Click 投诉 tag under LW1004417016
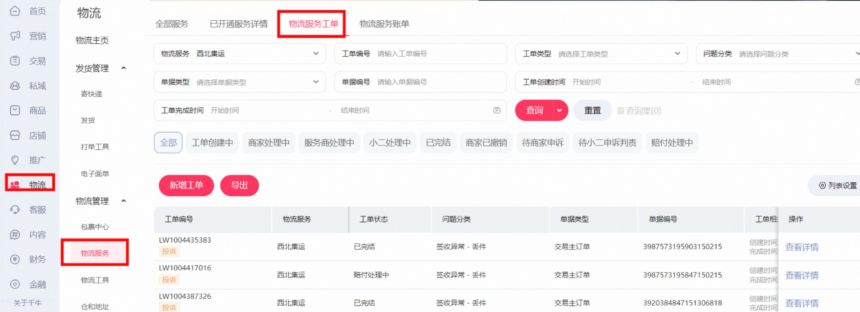Viewport: 860px width, 312px height. pyautogui.click(x=169, y=280)
